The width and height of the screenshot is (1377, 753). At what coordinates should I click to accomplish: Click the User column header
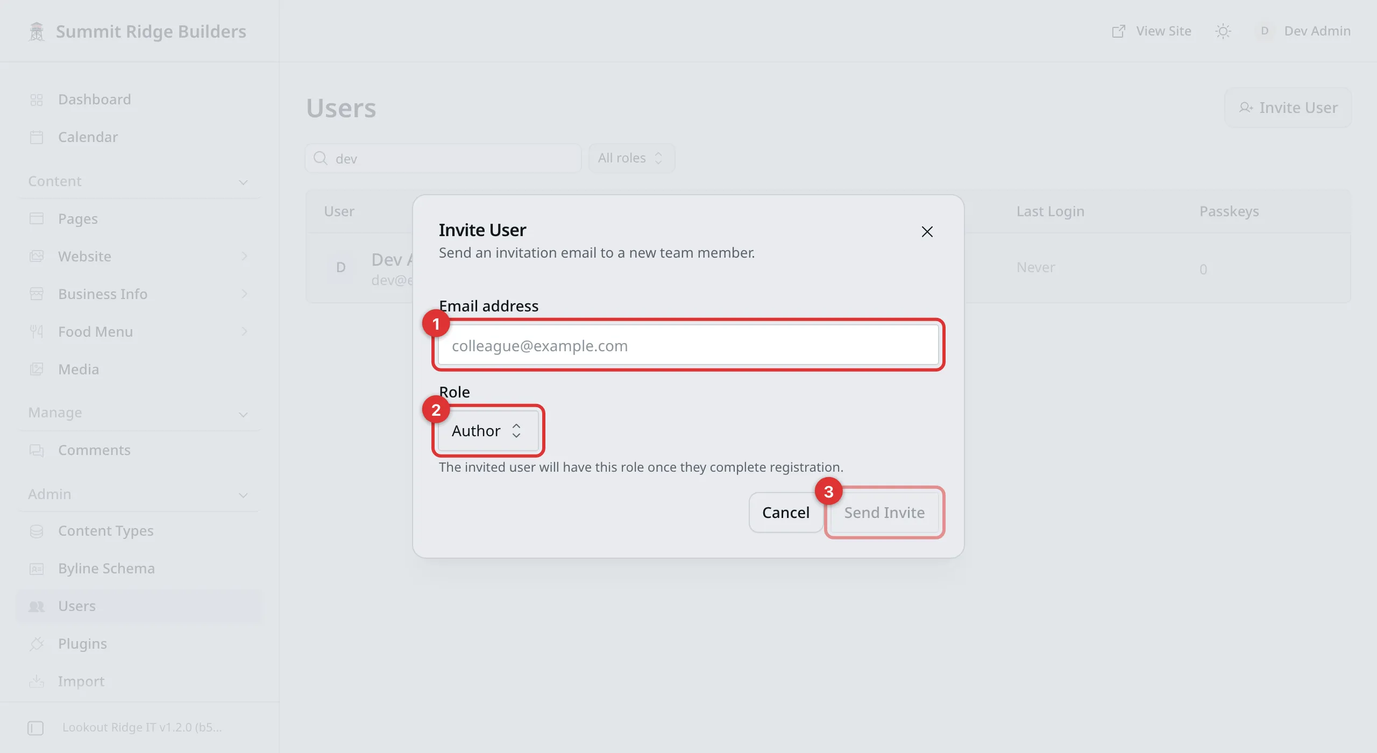pos(339,211)
